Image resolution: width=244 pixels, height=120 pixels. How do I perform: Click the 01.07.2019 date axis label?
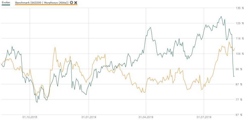(205, 117)
